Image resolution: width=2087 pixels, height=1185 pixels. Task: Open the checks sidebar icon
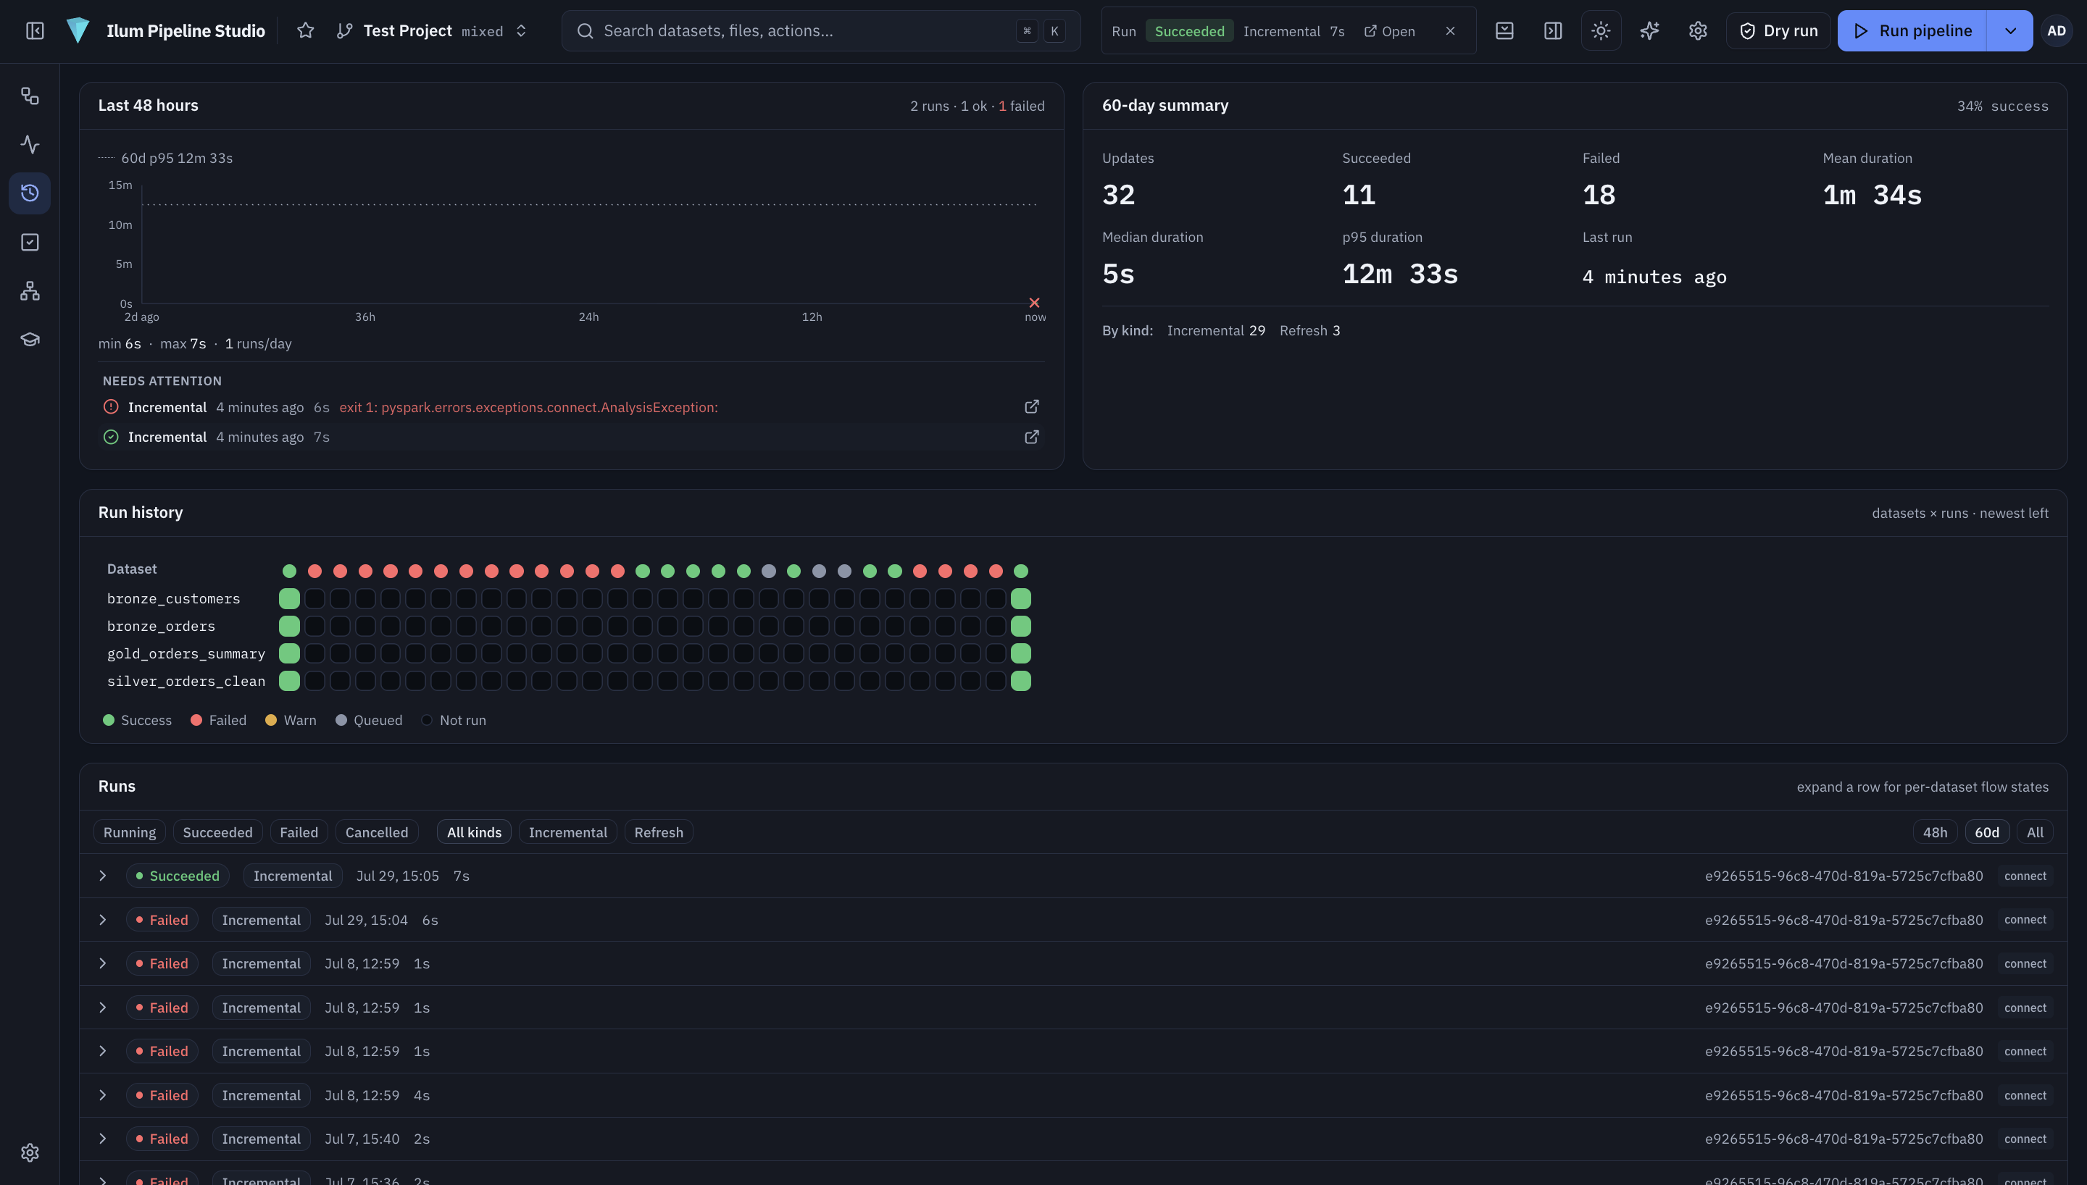30,242
